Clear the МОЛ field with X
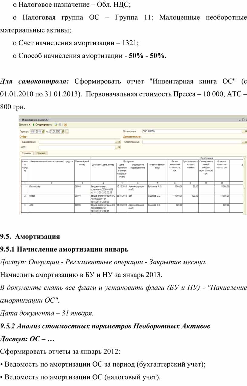The width and height of the screenshot is (247, 386). pyautogui.click(x=119, y=147)
